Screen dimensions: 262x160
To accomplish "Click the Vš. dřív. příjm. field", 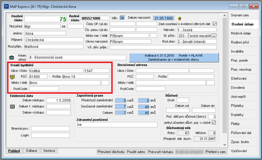I will tap(163, 47).
